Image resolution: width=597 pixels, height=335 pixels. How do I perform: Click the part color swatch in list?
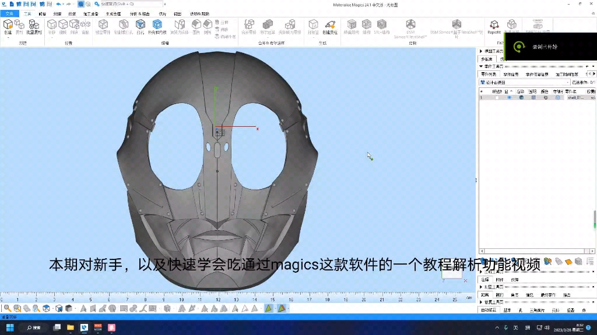coord(545,98)
